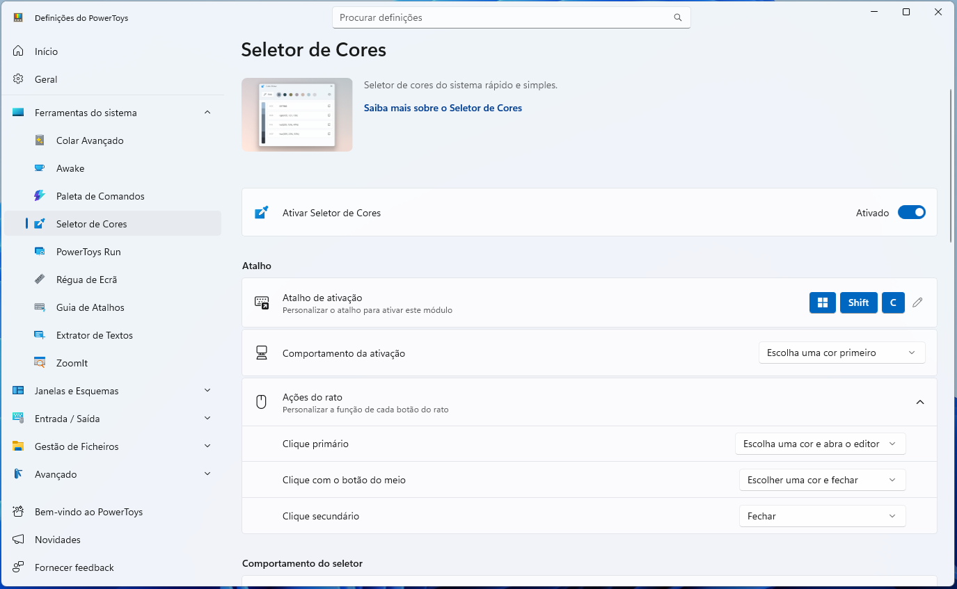Open the Guia de Atalhos keyboard icon
Image resolution: width=957 pixels, height=589 pixels.
click(40, 307)
